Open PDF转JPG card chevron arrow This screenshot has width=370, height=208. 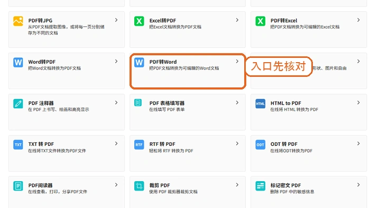point(116,20)
